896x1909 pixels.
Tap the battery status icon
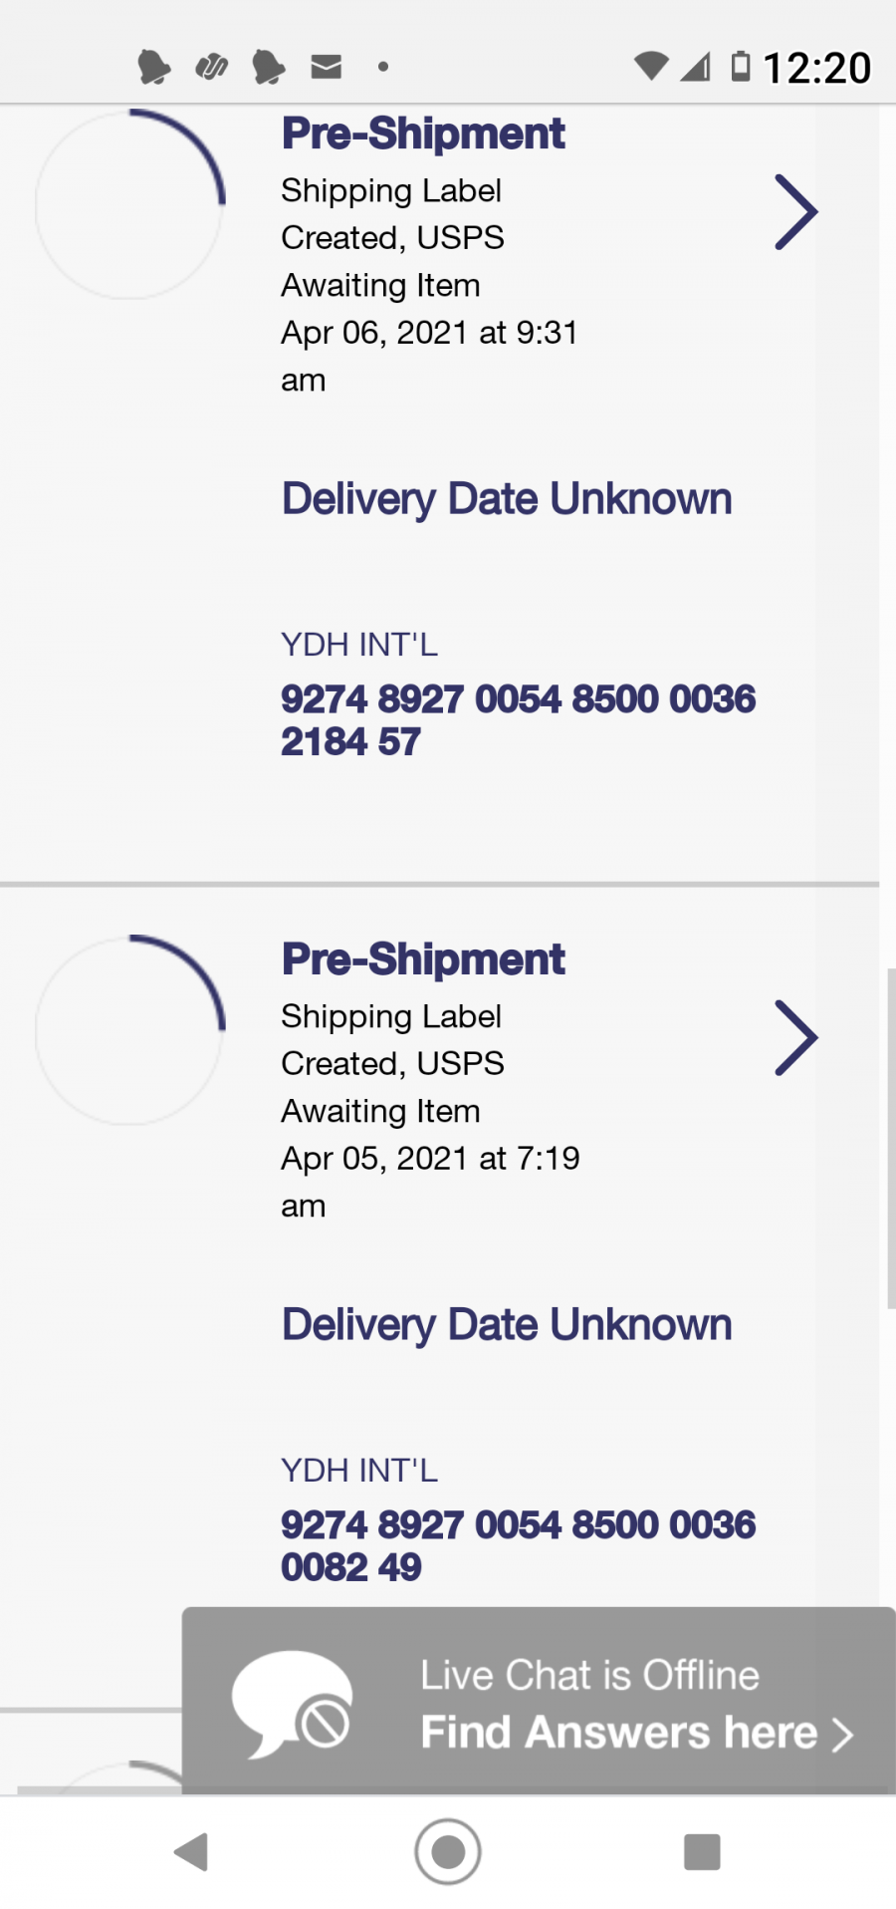(x=740, y=66)
